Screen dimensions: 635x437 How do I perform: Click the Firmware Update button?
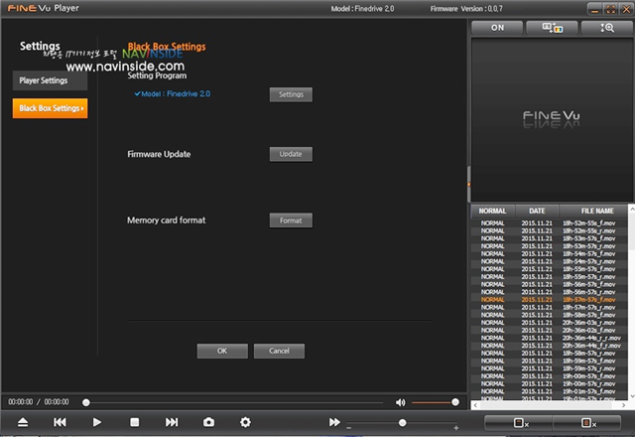pos(291,154)
